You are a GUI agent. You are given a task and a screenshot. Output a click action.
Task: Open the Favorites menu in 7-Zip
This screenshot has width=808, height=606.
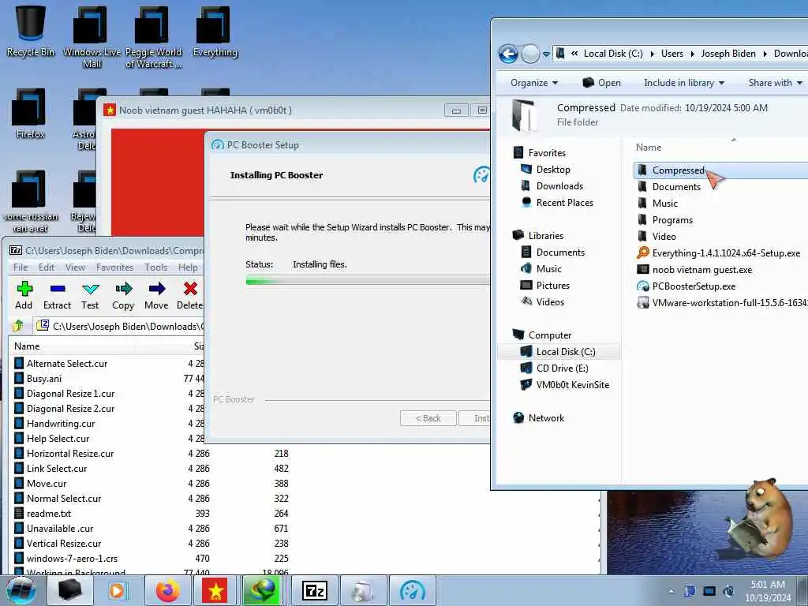coord(114,267)
